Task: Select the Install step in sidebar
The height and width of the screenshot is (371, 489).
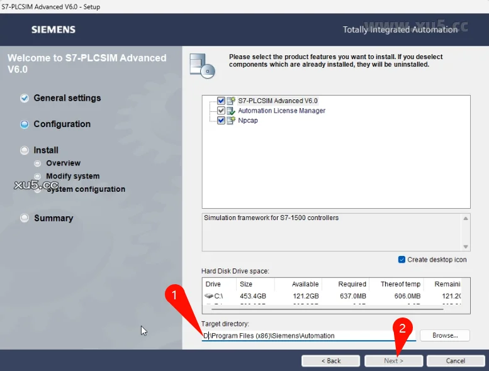Action: (46, 150)
